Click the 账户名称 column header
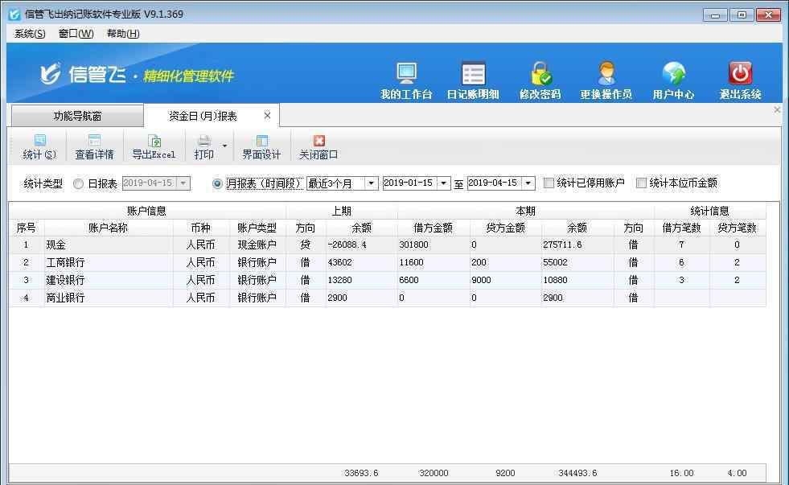 click(x=109, y=228)
